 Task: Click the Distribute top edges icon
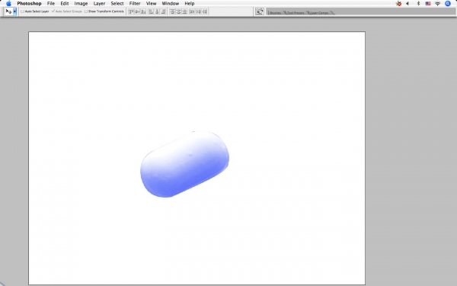click(x=173, y=11)
